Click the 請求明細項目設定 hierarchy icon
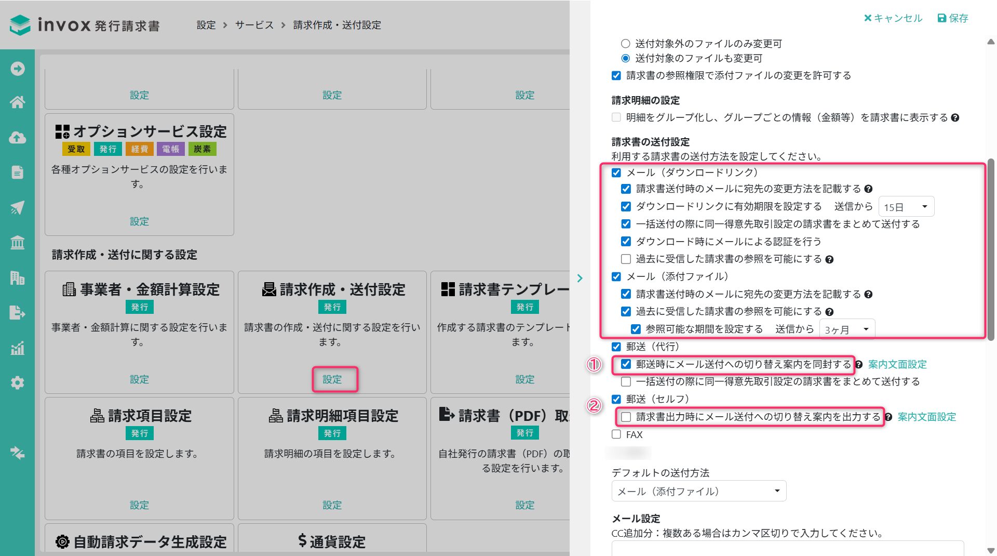 276,416
